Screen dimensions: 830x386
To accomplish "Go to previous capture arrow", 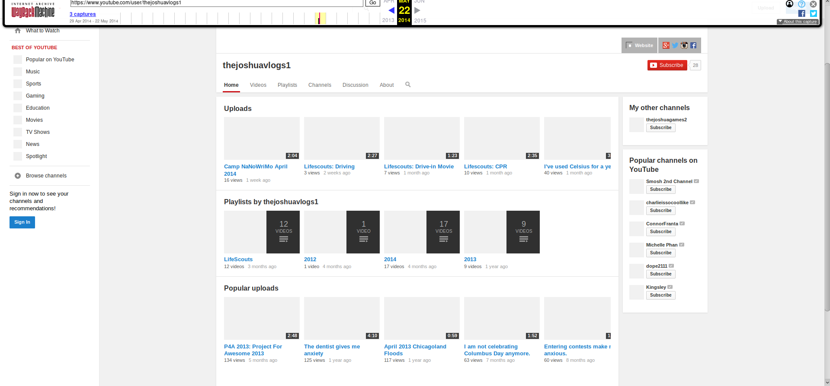I will [391, 10].
